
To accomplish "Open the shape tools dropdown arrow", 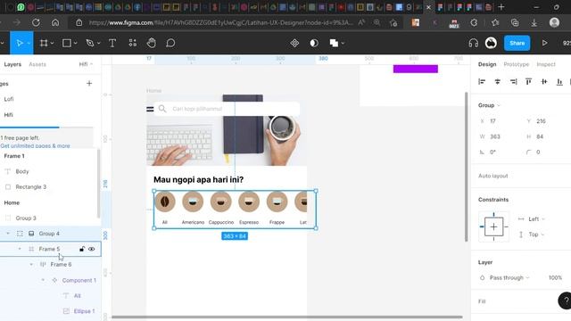I will coord(75,44).
